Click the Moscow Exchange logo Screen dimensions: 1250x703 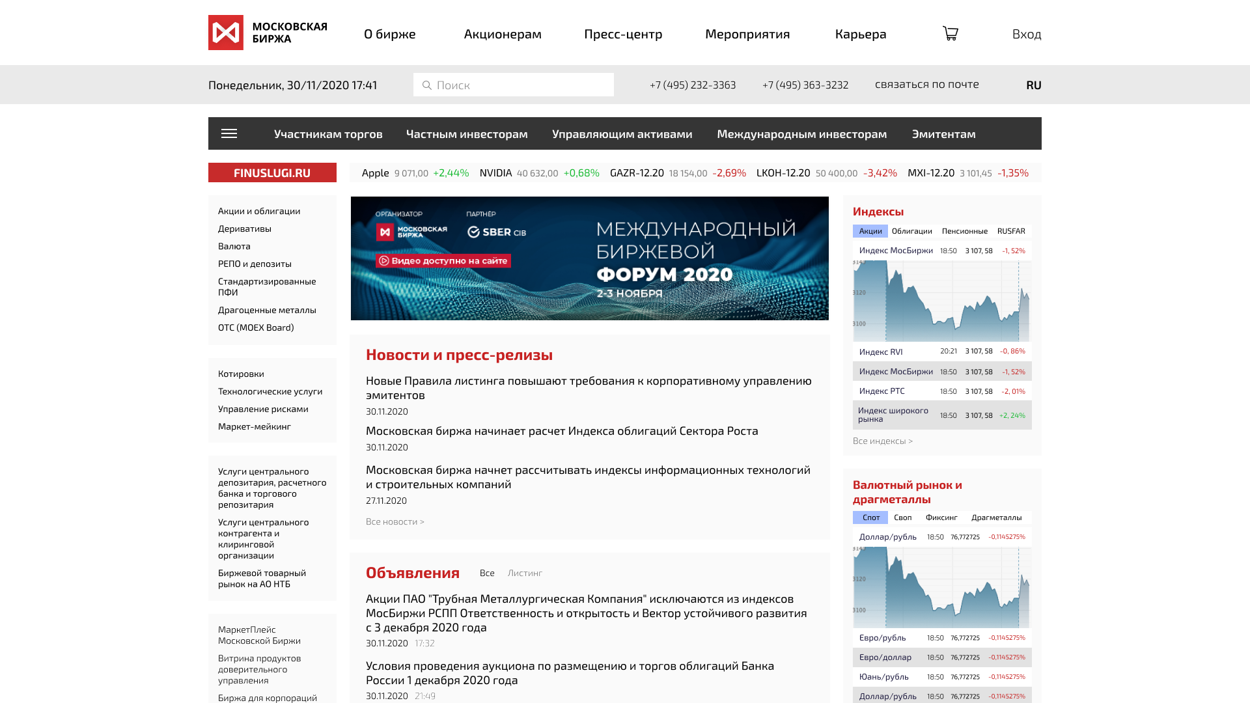click(268, 33)
